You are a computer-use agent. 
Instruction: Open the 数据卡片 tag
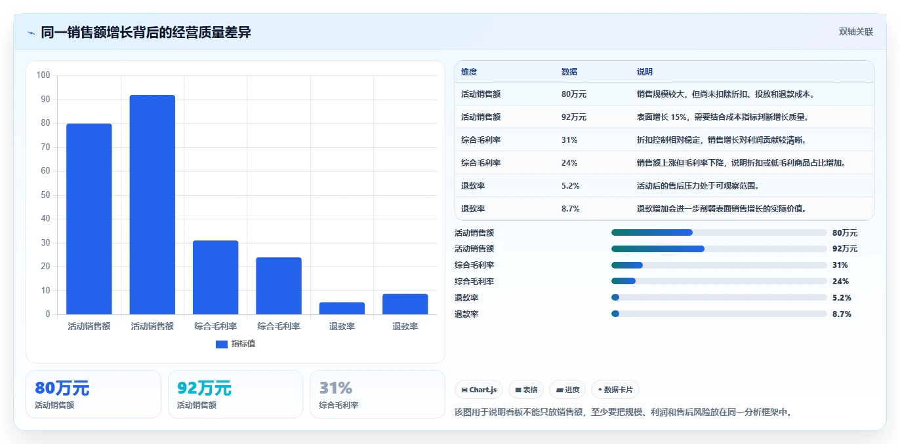coord(615,390)
